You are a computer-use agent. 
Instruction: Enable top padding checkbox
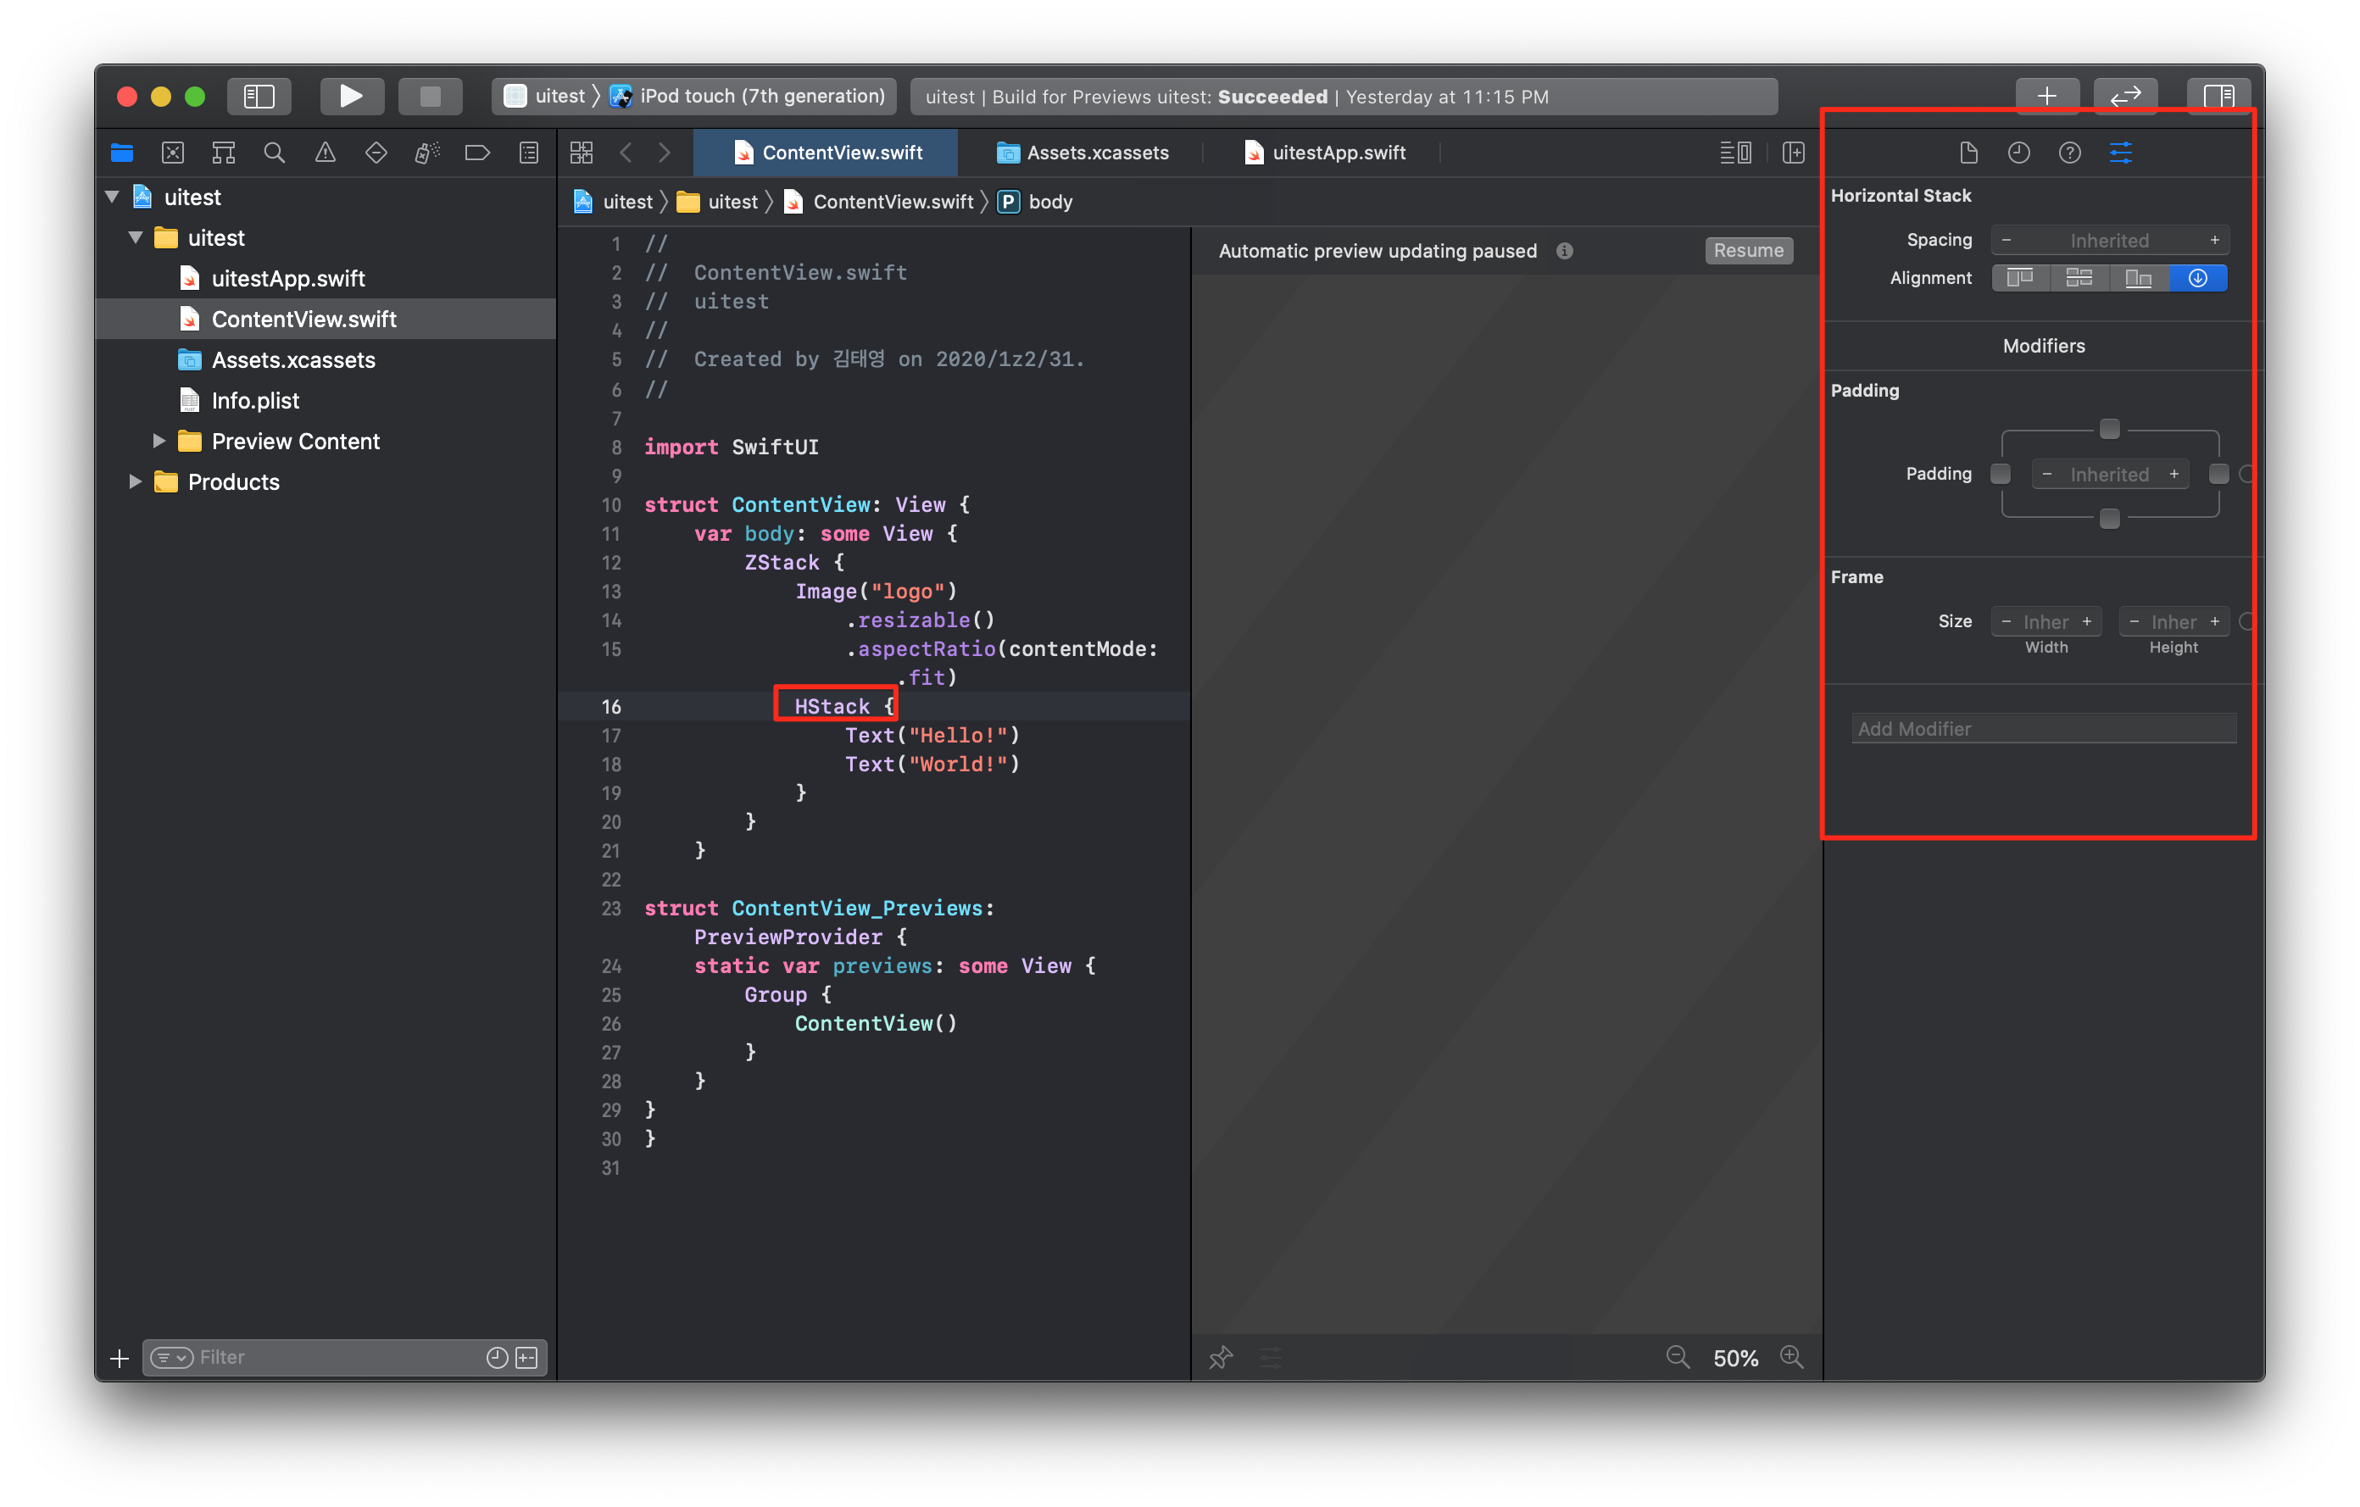pyautogui.click(x=2109, y=429)
